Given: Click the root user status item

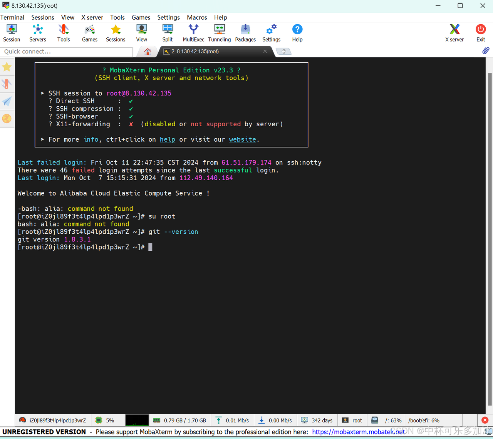Looking at the screenshot, I should point(352,421).
